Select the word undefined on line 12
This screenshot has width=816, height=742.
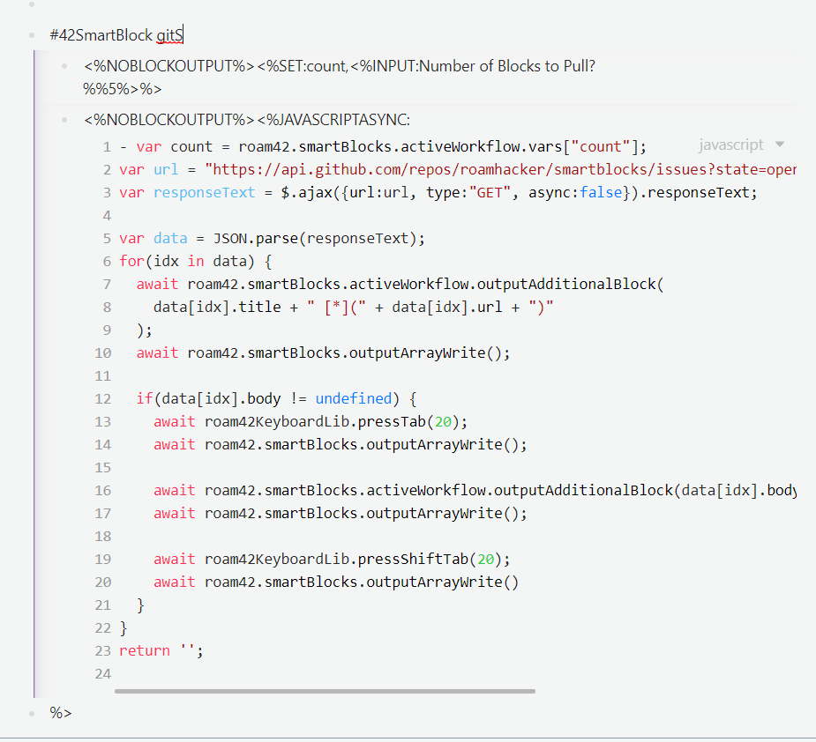click(353, 398)
